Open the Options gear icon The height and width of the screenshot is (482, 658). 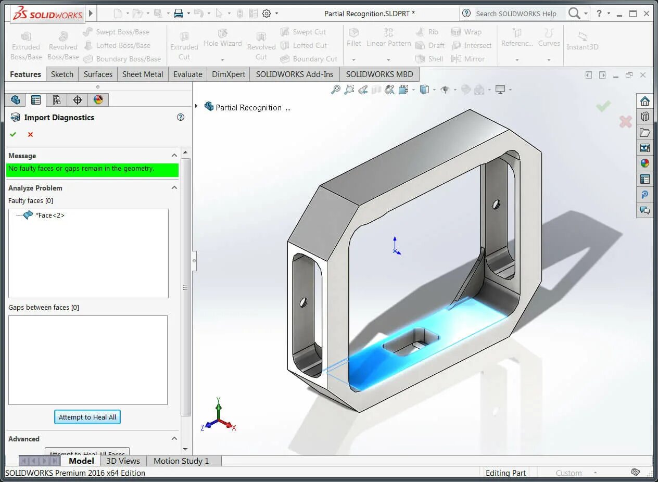(267, 14)
